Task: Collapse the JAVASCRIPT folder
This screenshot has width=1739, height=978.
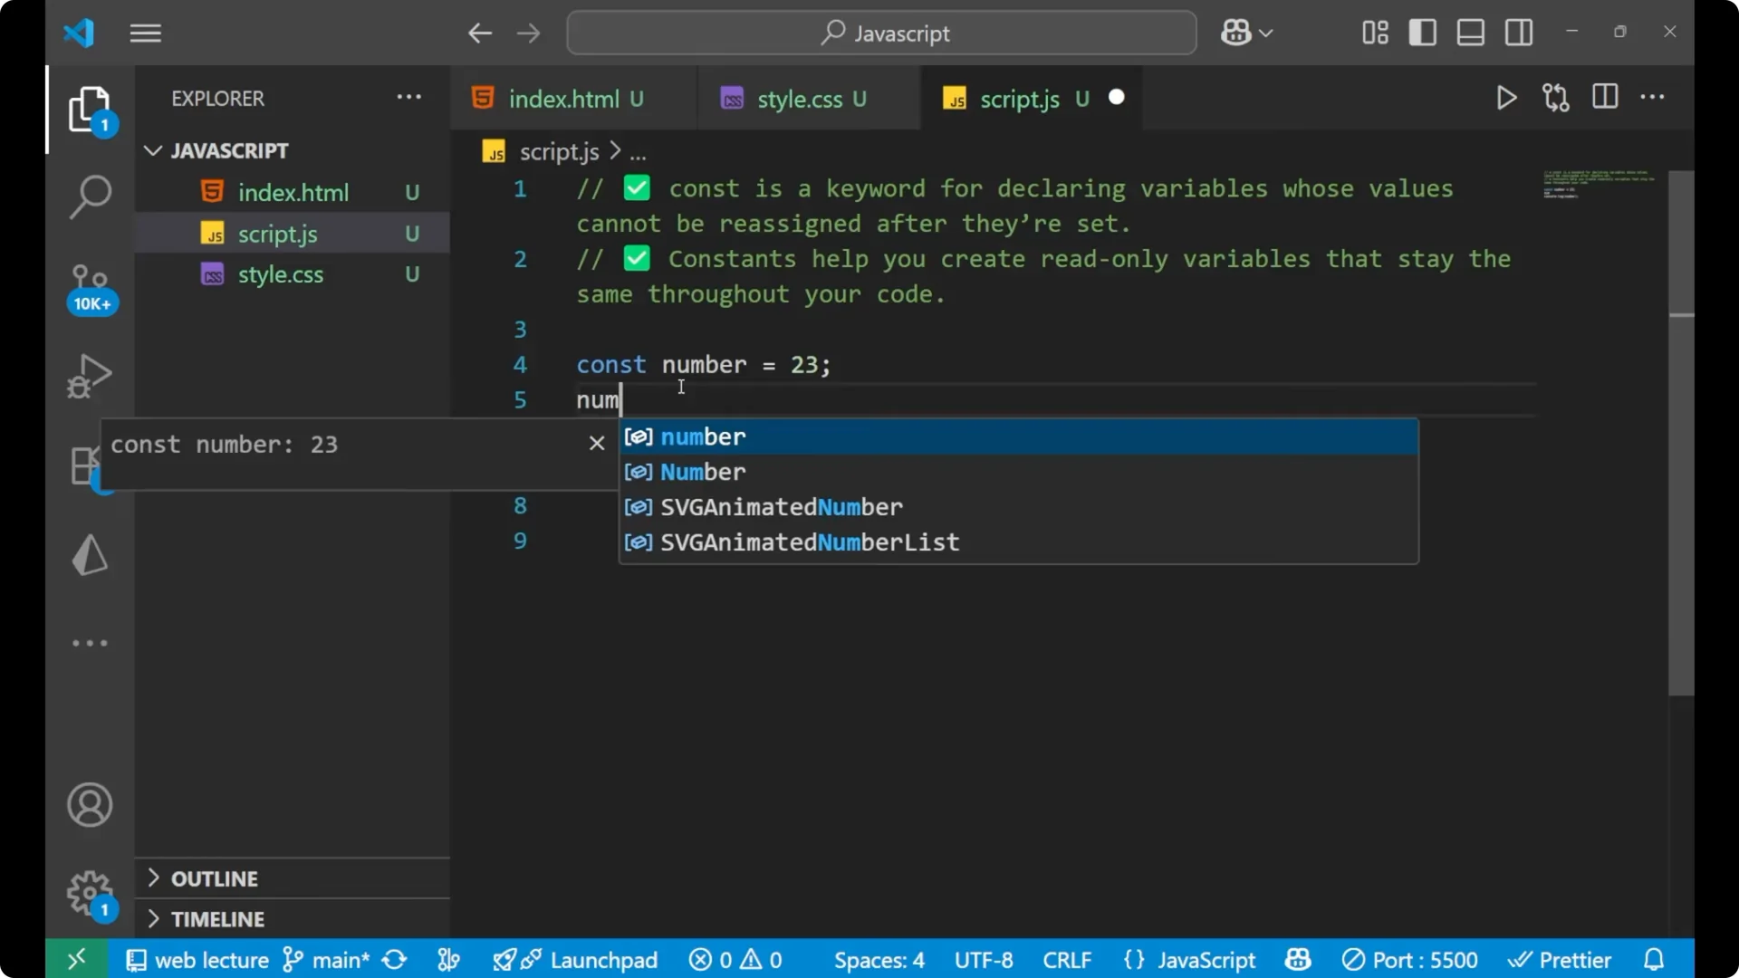Action: (151, 150)
